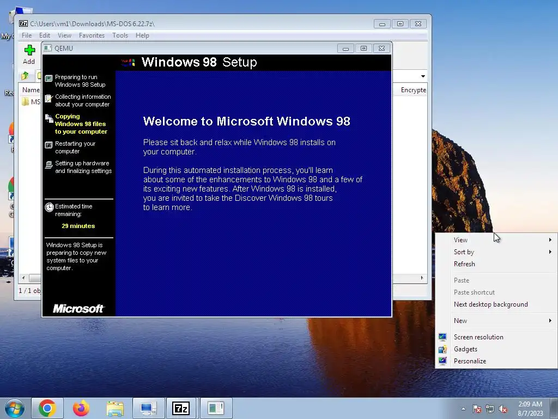Click the Restarting your computer step icon
This screenshot has width=558, height=419.
(48, 145)
